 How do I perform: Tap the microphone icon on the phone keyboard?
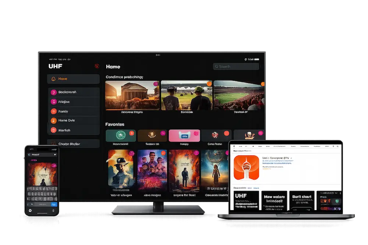pyautogui.click(x=53, y=210)
